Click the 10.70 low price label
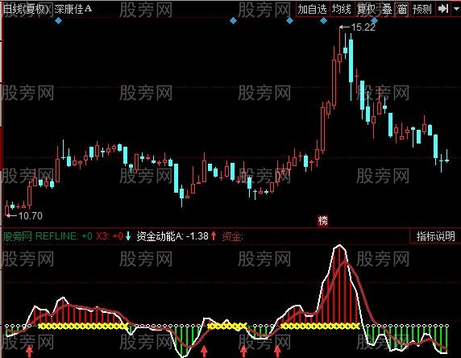Viewport: 461px width, 358px height. click(x=31, y=216)
